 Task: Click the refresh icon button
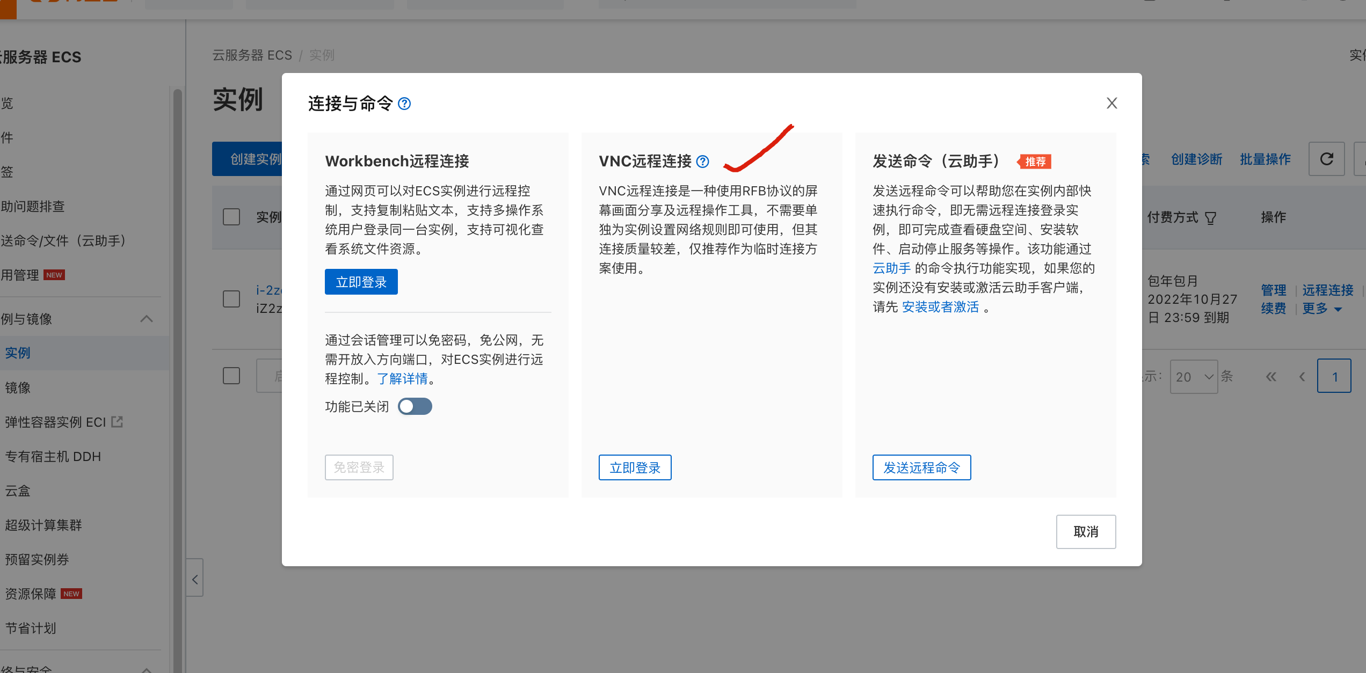coord(1326,159)
